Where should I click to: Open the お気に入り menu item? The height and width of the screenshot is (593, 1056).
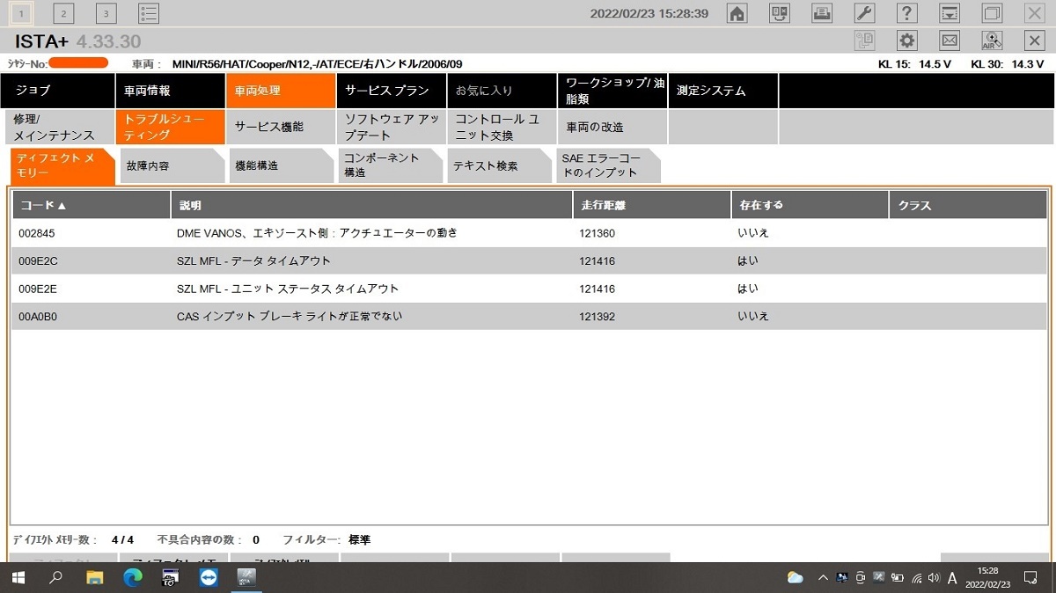(502, 91)
